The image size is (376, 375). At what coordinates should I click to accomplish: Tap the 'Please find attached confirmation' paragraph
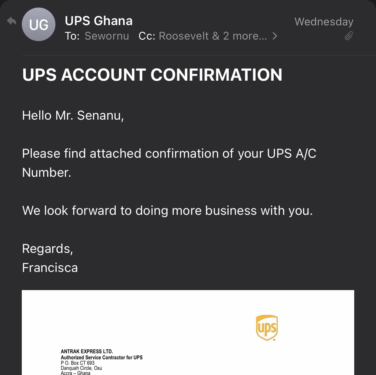tap(169, 163)
